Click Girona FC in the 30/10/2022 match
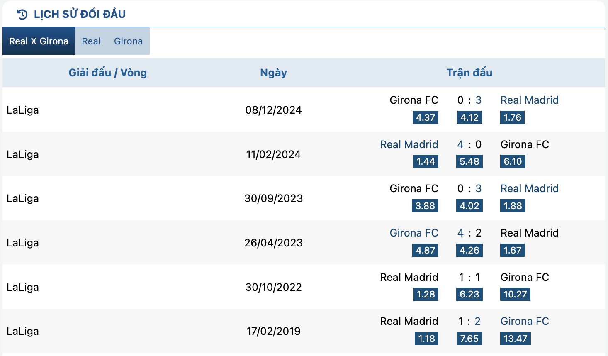608x356 pixels. coord(525,277)
